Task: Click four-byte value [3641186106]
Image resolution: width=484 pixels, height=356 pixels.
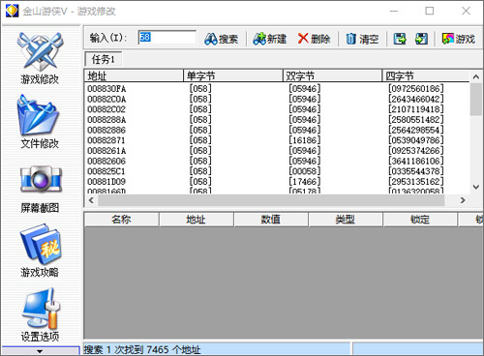Action: tap(416, 161)
